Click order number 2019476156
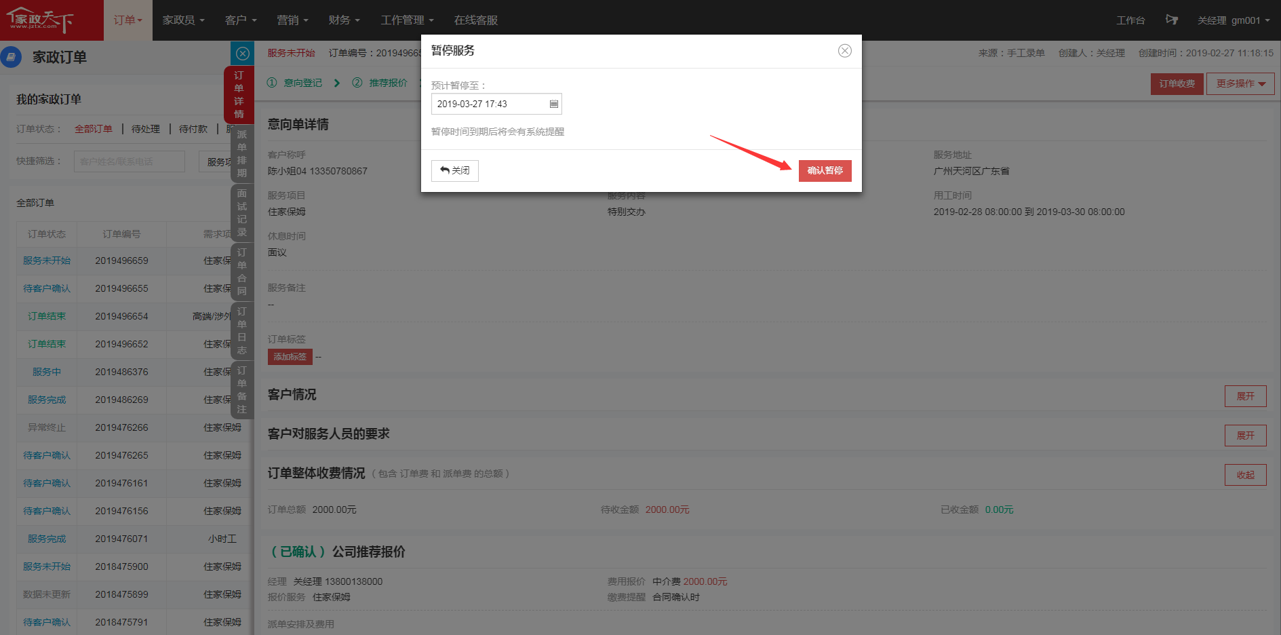This screenshot has width=1281, height=635. [121, 511]
